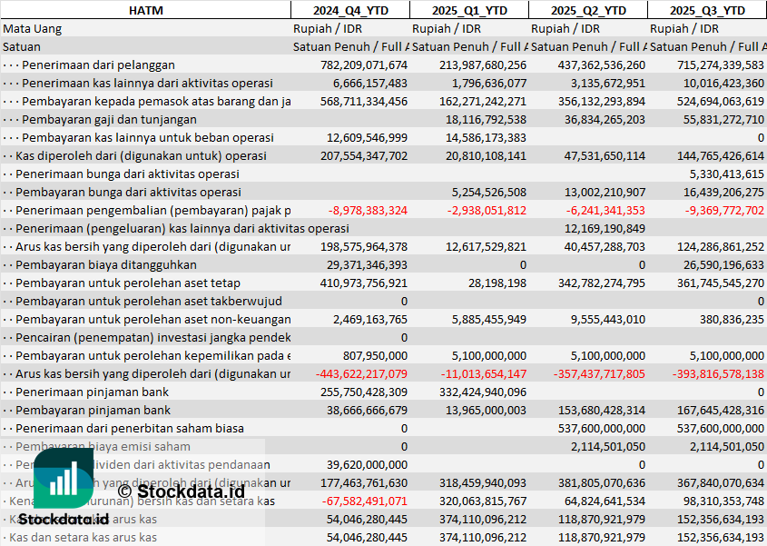Select the Mata Uang row label
The width and height of the screenshot is (767, 546).
tap(33, 28)
